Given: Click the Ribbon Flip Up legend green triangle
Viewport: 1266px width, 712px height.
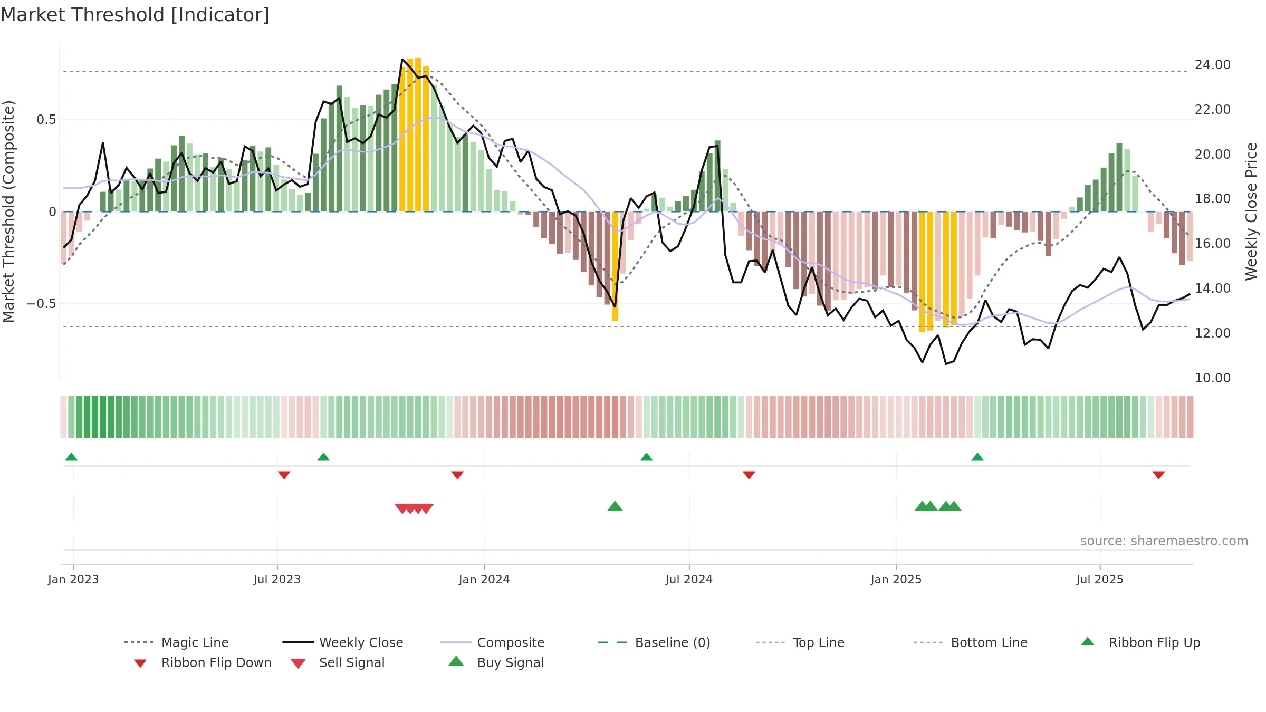Looking at the screenshot, I should coord(1088,641).
